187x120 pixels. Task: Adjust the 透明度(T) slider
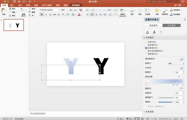159,98
